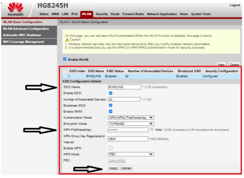Select the WLAN tab
Viewport: 244px width, 178px height.
[87, 14]
